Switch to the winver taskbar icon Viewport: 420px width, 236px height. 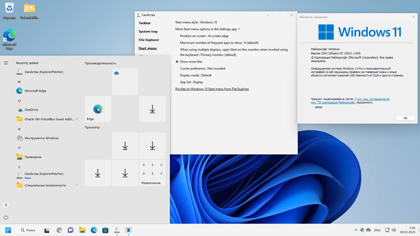pos(129,230)
